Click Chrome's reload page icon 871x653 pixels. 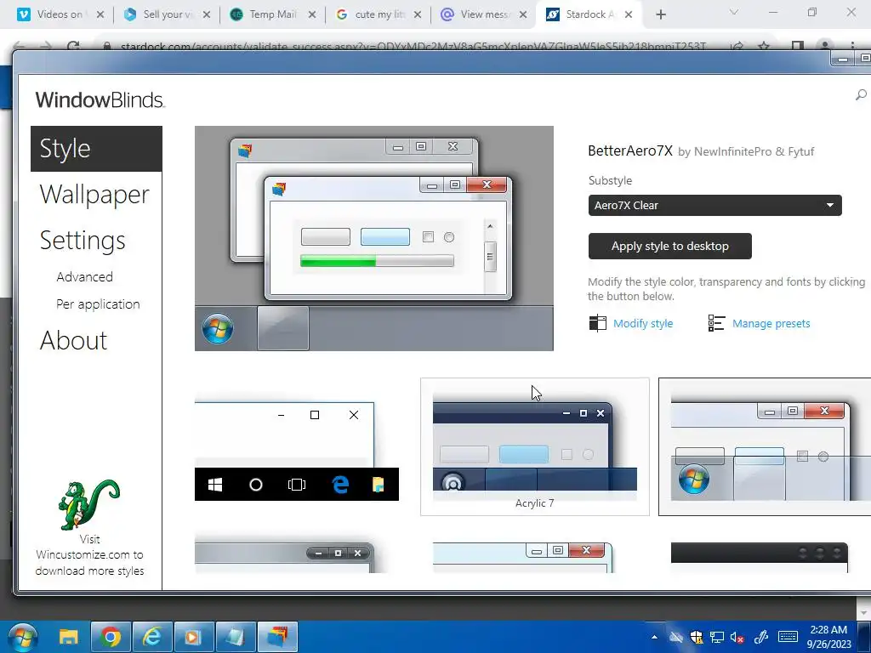click(73, 47)
